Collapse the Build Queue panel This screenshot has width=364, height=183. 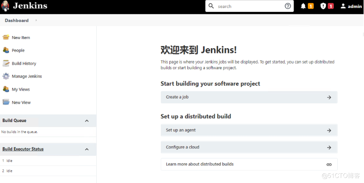(87, 121)
